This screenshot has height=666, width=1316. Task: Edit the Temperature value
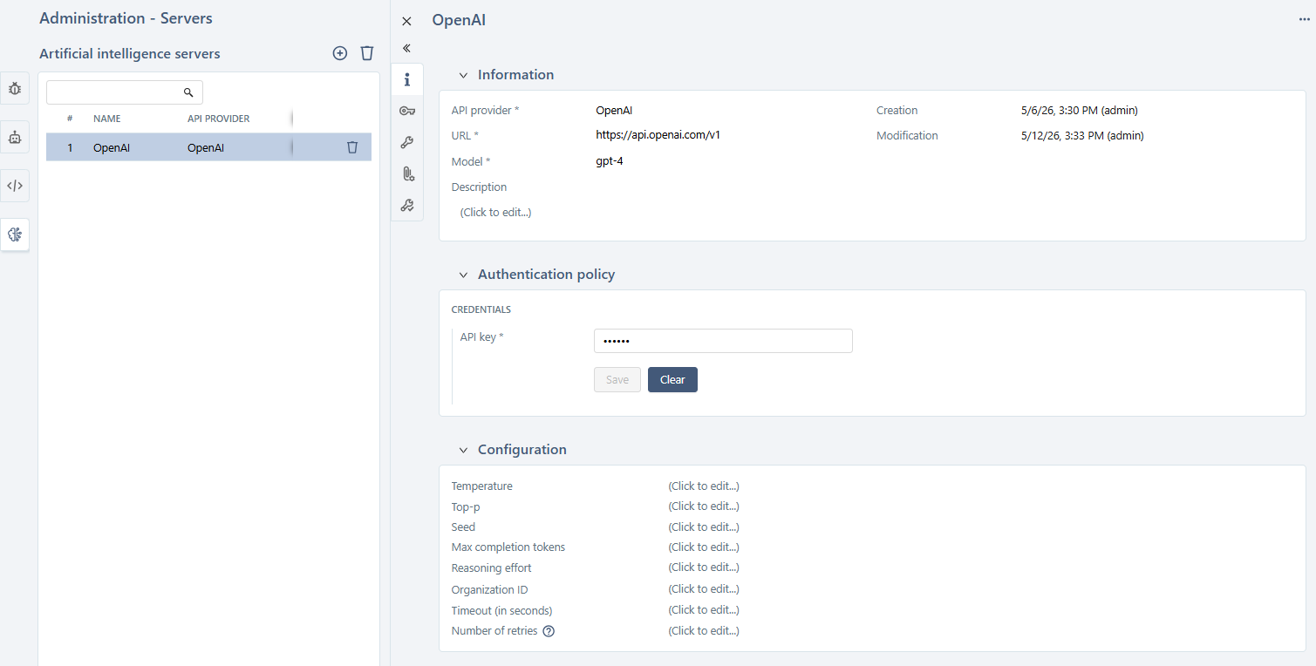[x=704, y=486]
